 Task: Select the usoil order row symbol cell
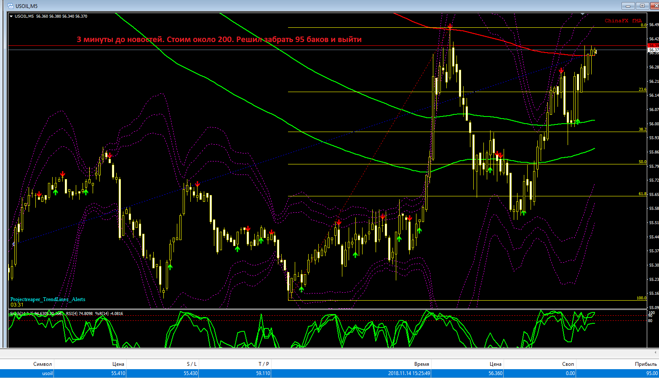pyautogui.click(x=48, y=373)
